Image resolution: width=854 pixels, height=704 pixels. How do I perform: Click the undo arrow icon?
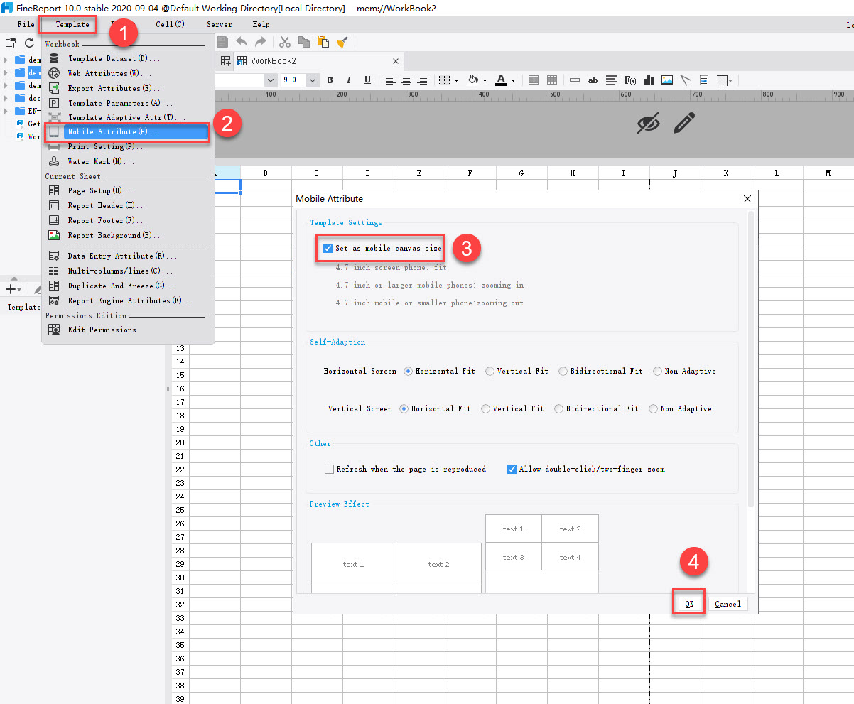pos(242,43)
